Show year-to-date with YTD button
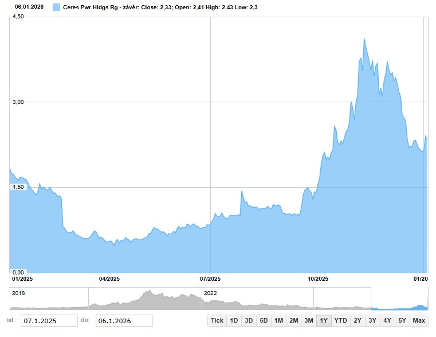The image size is (436, 337). tap(340, 320)
